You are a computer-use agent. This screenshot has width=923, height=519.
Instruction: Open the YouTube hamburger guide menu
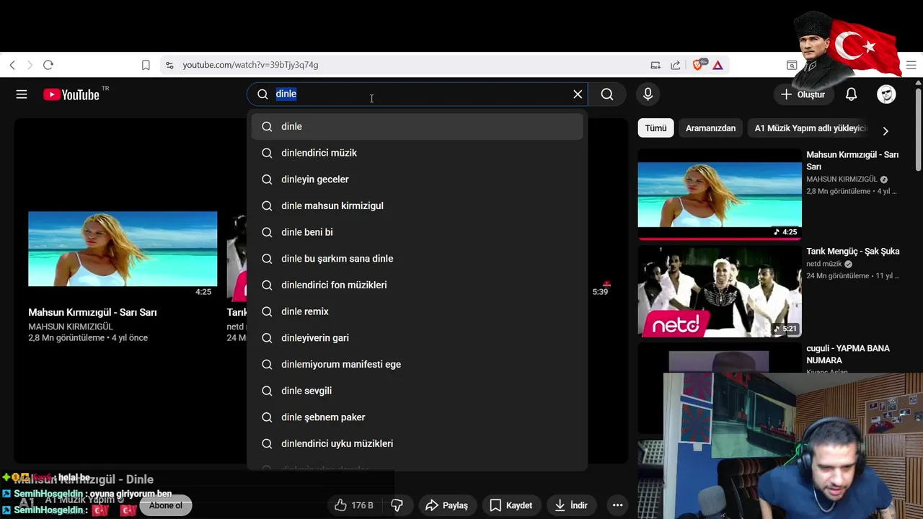coord(22,94)
